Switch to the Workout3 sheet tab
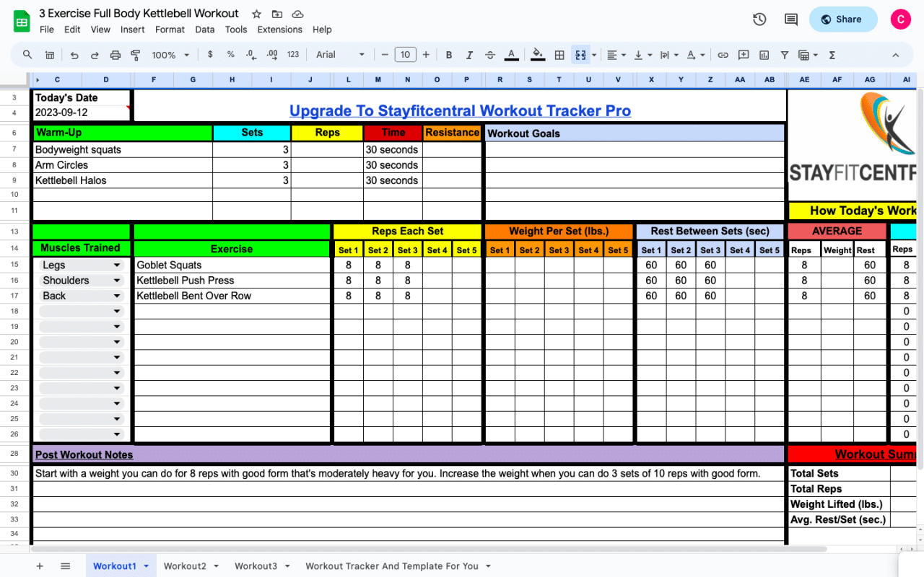Viewport: 924px width, 577px height. [x=262, y=566]
